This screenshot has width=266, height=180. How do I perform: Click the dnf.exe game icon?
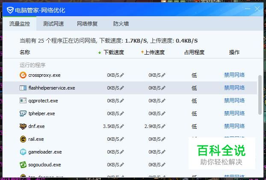(x=23, y=126)
